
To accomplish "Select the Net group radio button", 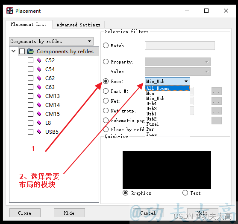I will (106, 111).
